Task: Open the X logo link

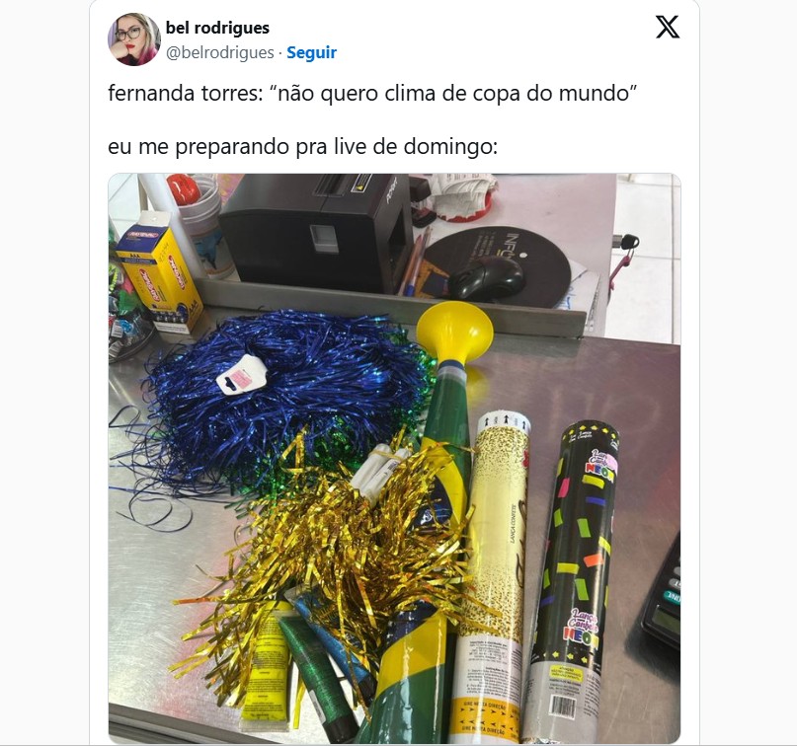Action: (668, 27)
